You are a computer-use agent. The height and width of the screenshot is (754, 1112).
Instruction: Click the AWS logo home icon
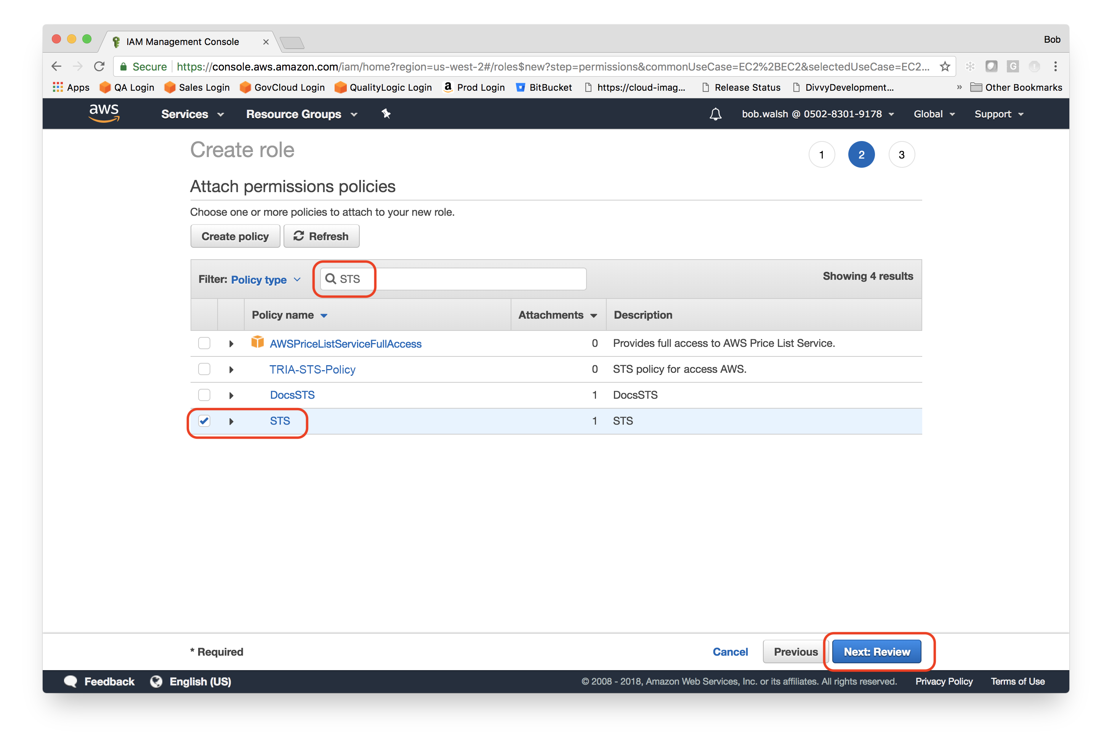pyautogui.click(x=104, y=113)
